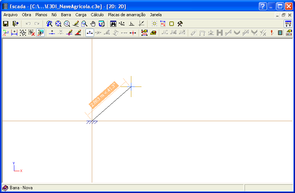
Task: Open the Carga menu
Action: point(81,15)
